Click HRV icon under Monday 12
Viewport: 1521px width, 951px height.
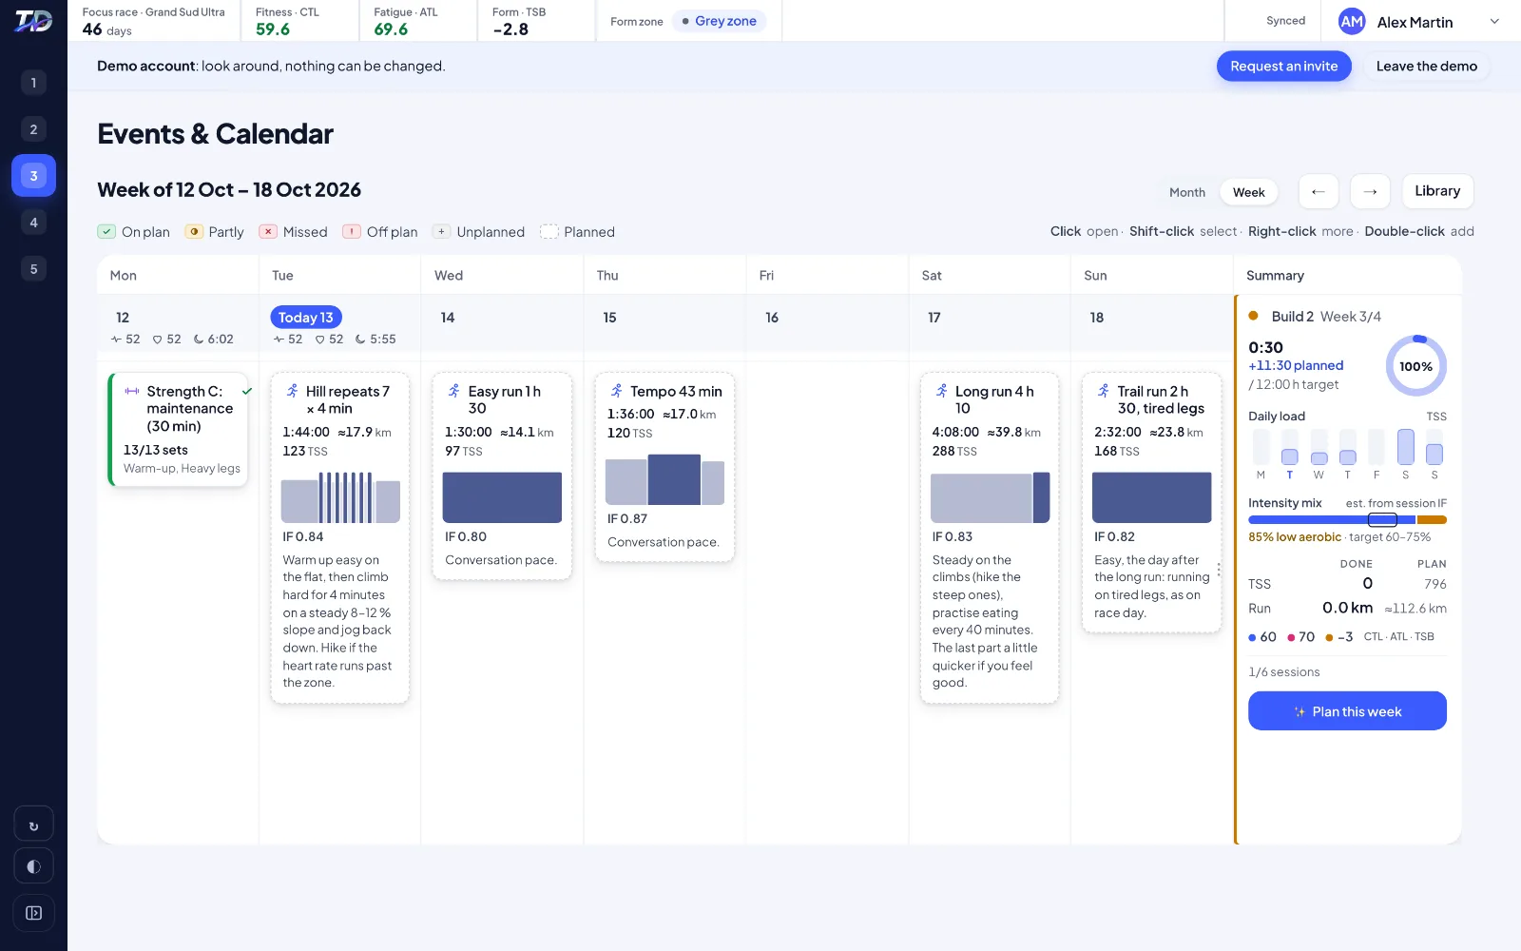116,340
